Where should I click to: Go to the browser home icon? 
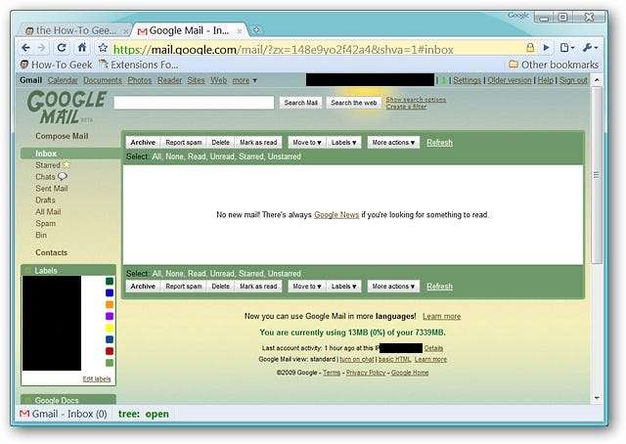82,48
